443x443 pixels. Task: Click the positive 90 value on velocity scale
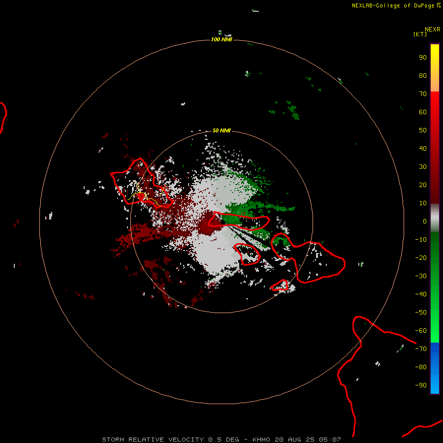coord(423,58)
